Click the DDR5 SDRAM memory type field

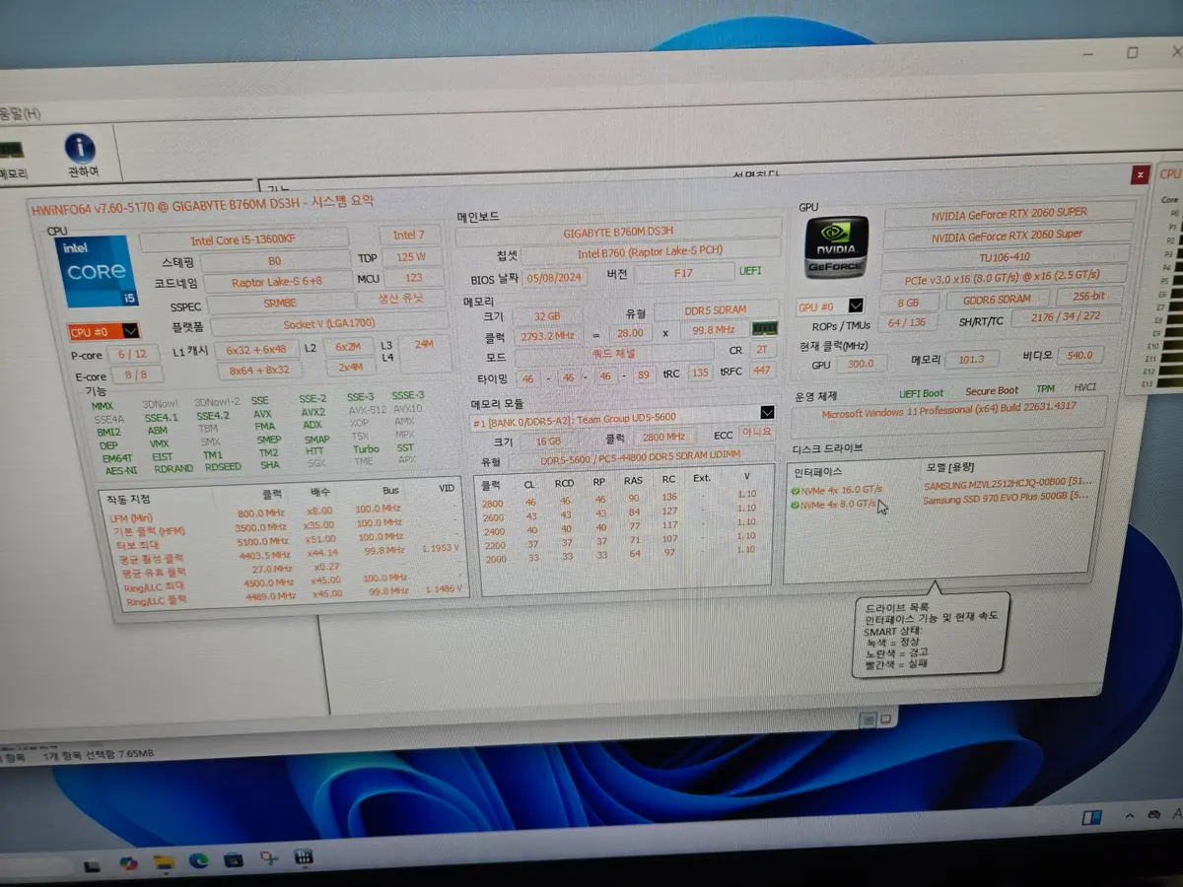[x=714, y=309]
